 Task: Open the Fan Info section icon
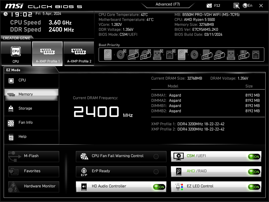[11, 123]
